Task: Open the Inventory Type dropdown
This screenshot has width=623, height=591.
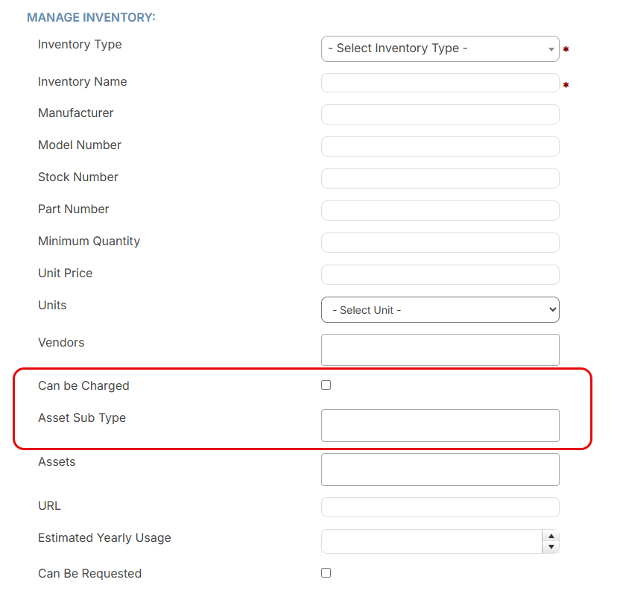Action: pos(440,48)
